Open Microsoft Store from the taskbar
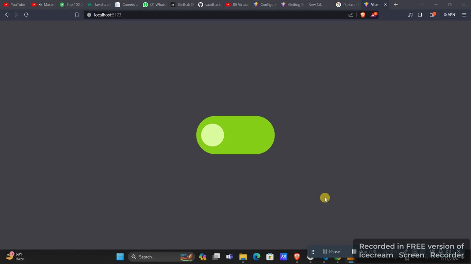Screen dimensions: 471x264 pyautogui.click(x=270, y=257)
